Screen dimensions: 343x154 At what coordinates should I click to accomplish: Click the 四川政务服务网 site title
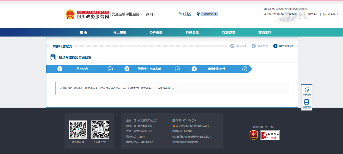pyautogui.click(x=93, y=16)
